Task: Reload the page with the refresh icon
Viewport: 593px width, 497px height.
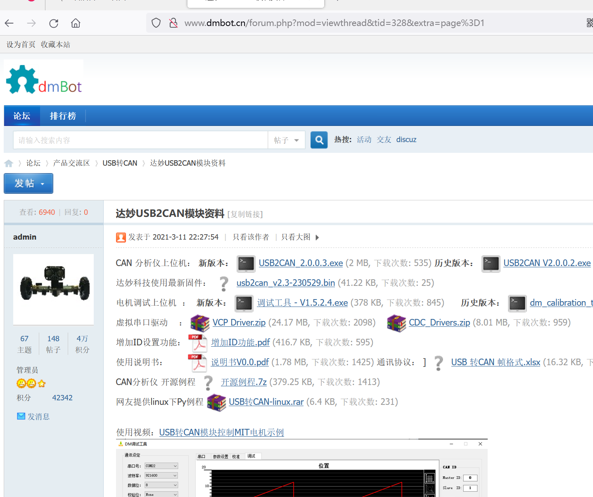Action: click(53, 23)
